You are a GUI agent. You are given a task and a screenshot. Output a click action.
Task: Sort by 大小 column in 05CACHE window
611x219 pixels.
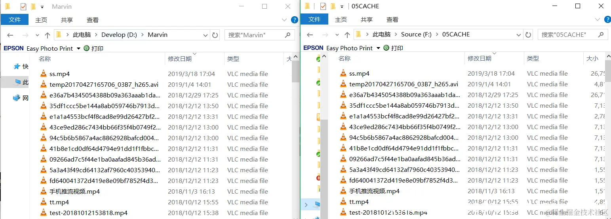coord(592,59)
